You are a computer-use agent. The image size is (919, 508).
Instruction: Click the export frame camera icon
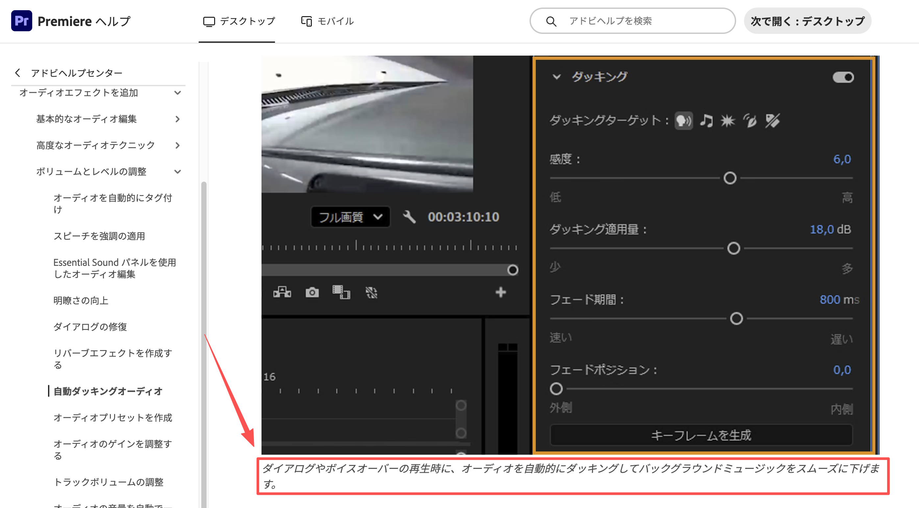pyautogui.click(x=312, y=292)
